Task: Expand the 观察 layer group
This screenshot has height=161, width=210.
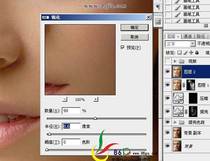Action: (x=175, y=61)
